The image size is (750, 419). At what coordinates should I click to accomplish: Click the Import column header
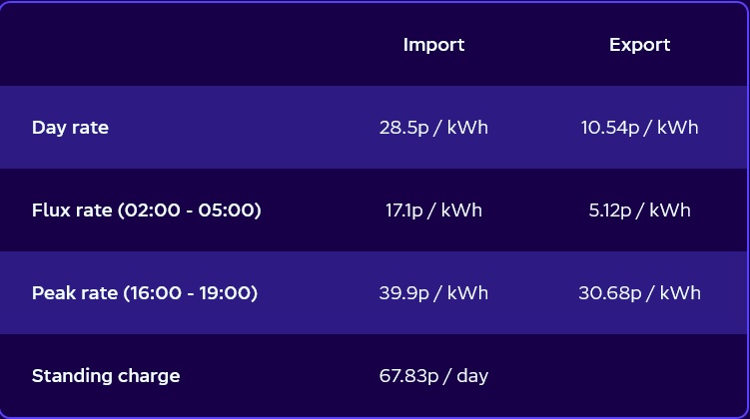(433, 45)
